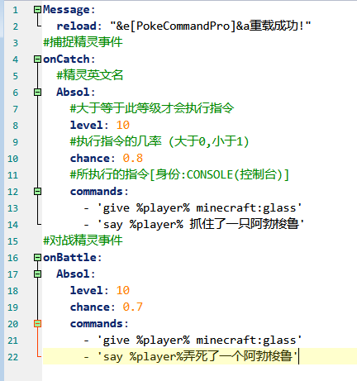Viewport: 357px width, 381px height.
Task: Click the 'Message:' key on line 1
Action: [x=69, y=10]
